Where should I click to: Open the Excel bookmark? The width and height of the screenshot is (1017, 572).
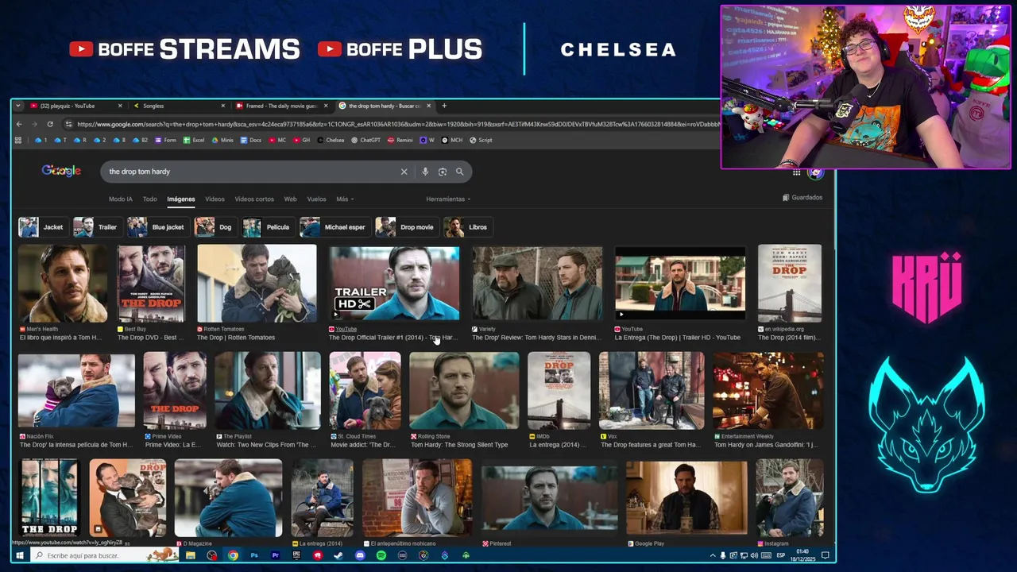click(x=194, y=140)
